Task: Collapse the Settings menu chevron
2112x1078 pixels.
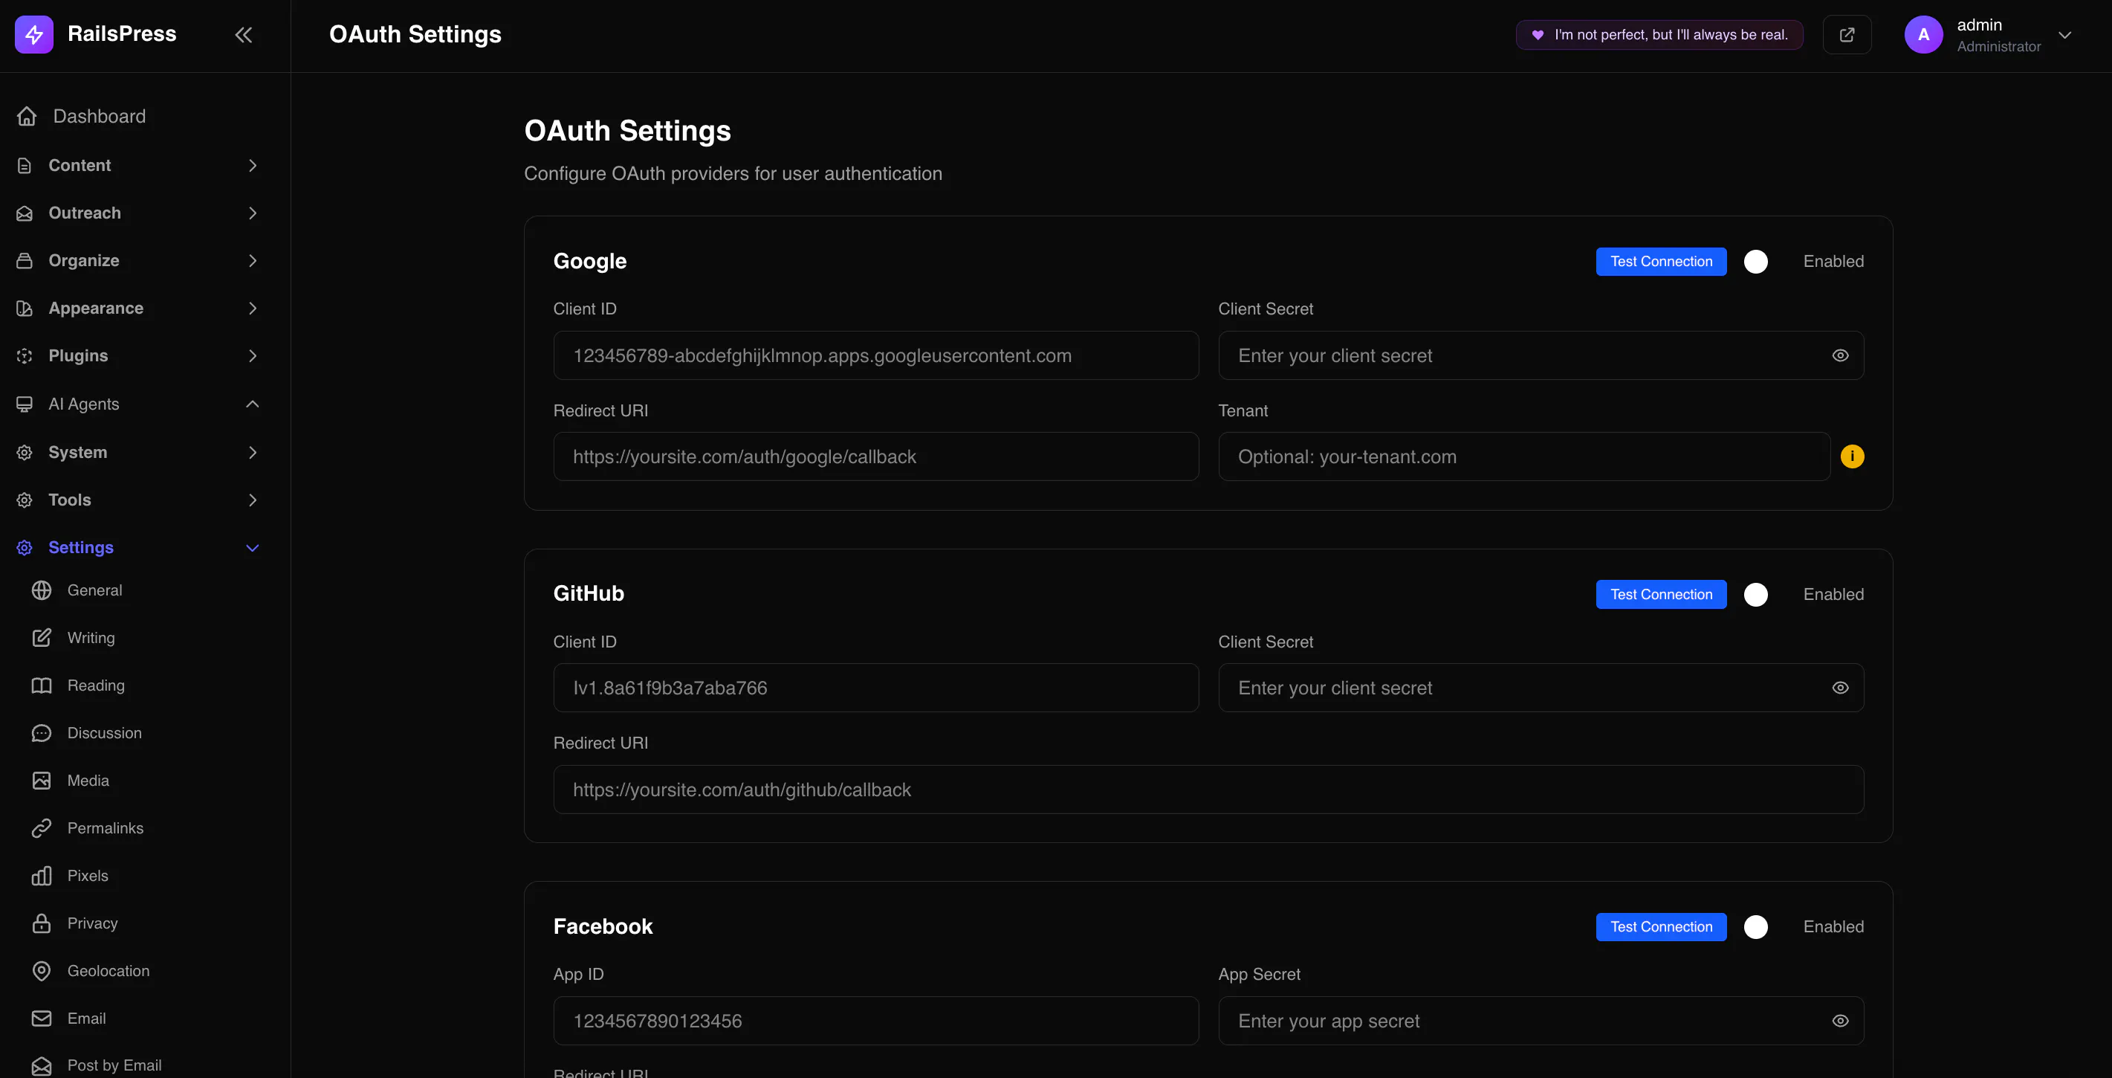Action: (x=253, y=548)
